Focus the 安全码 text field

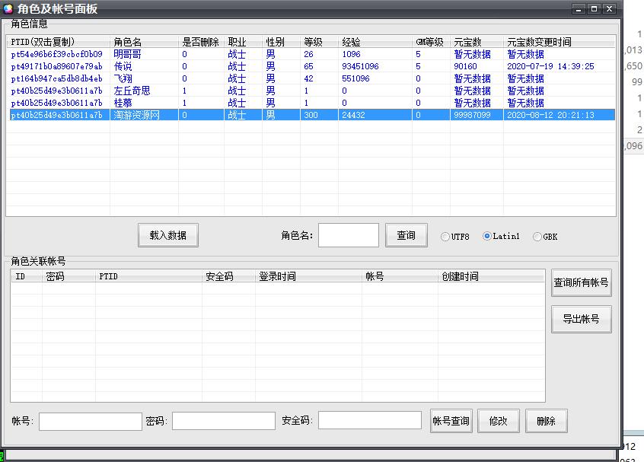369,420
